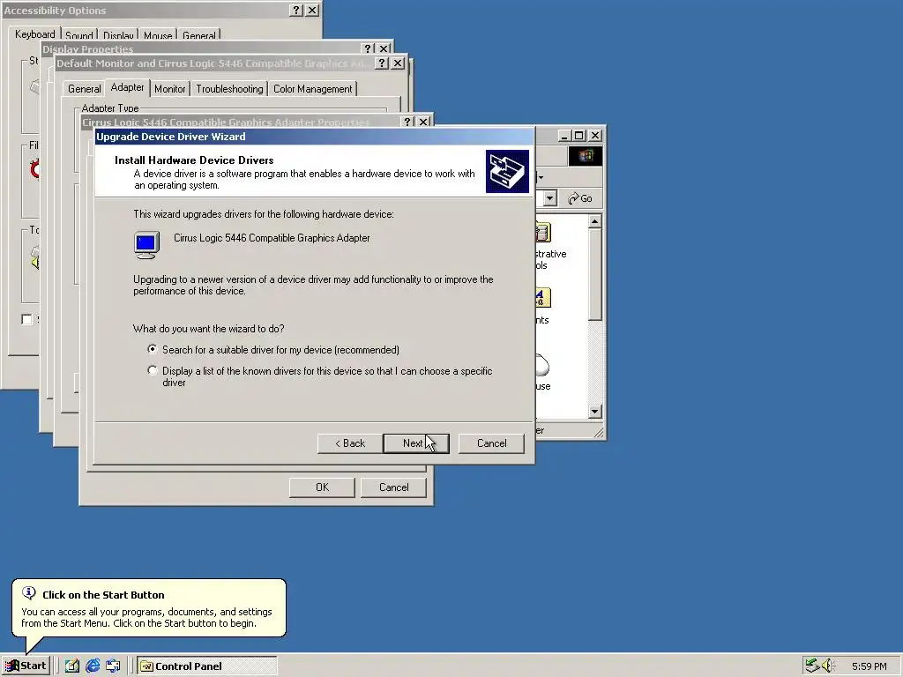Click the volume icon in system tray
Screen dimensions: 903x677
[828, 666]
